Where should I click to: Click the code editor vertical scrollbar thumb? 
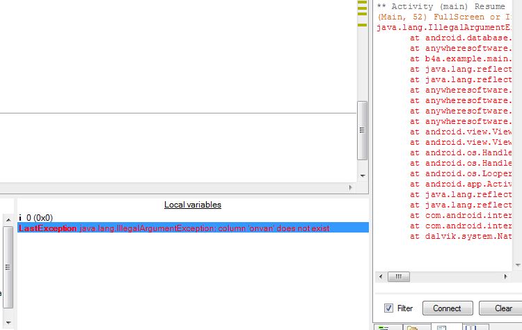click(362, 130)
